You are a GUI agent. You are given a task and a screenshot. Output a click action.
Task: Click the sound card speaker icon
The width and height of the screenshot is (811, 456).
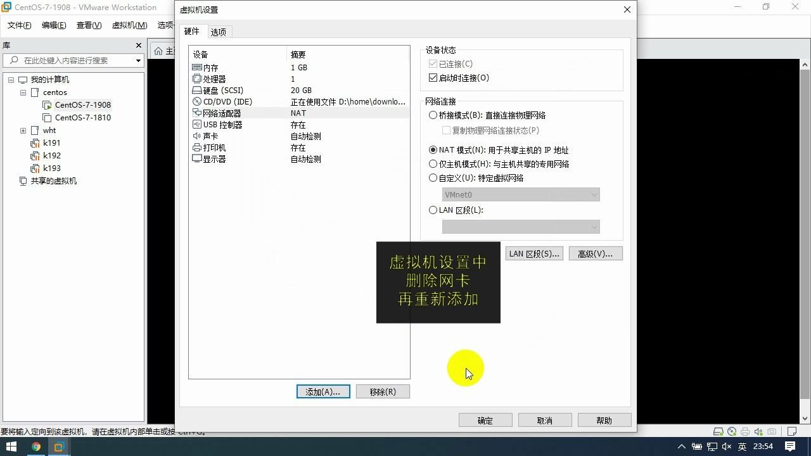(x=197, y=136)
